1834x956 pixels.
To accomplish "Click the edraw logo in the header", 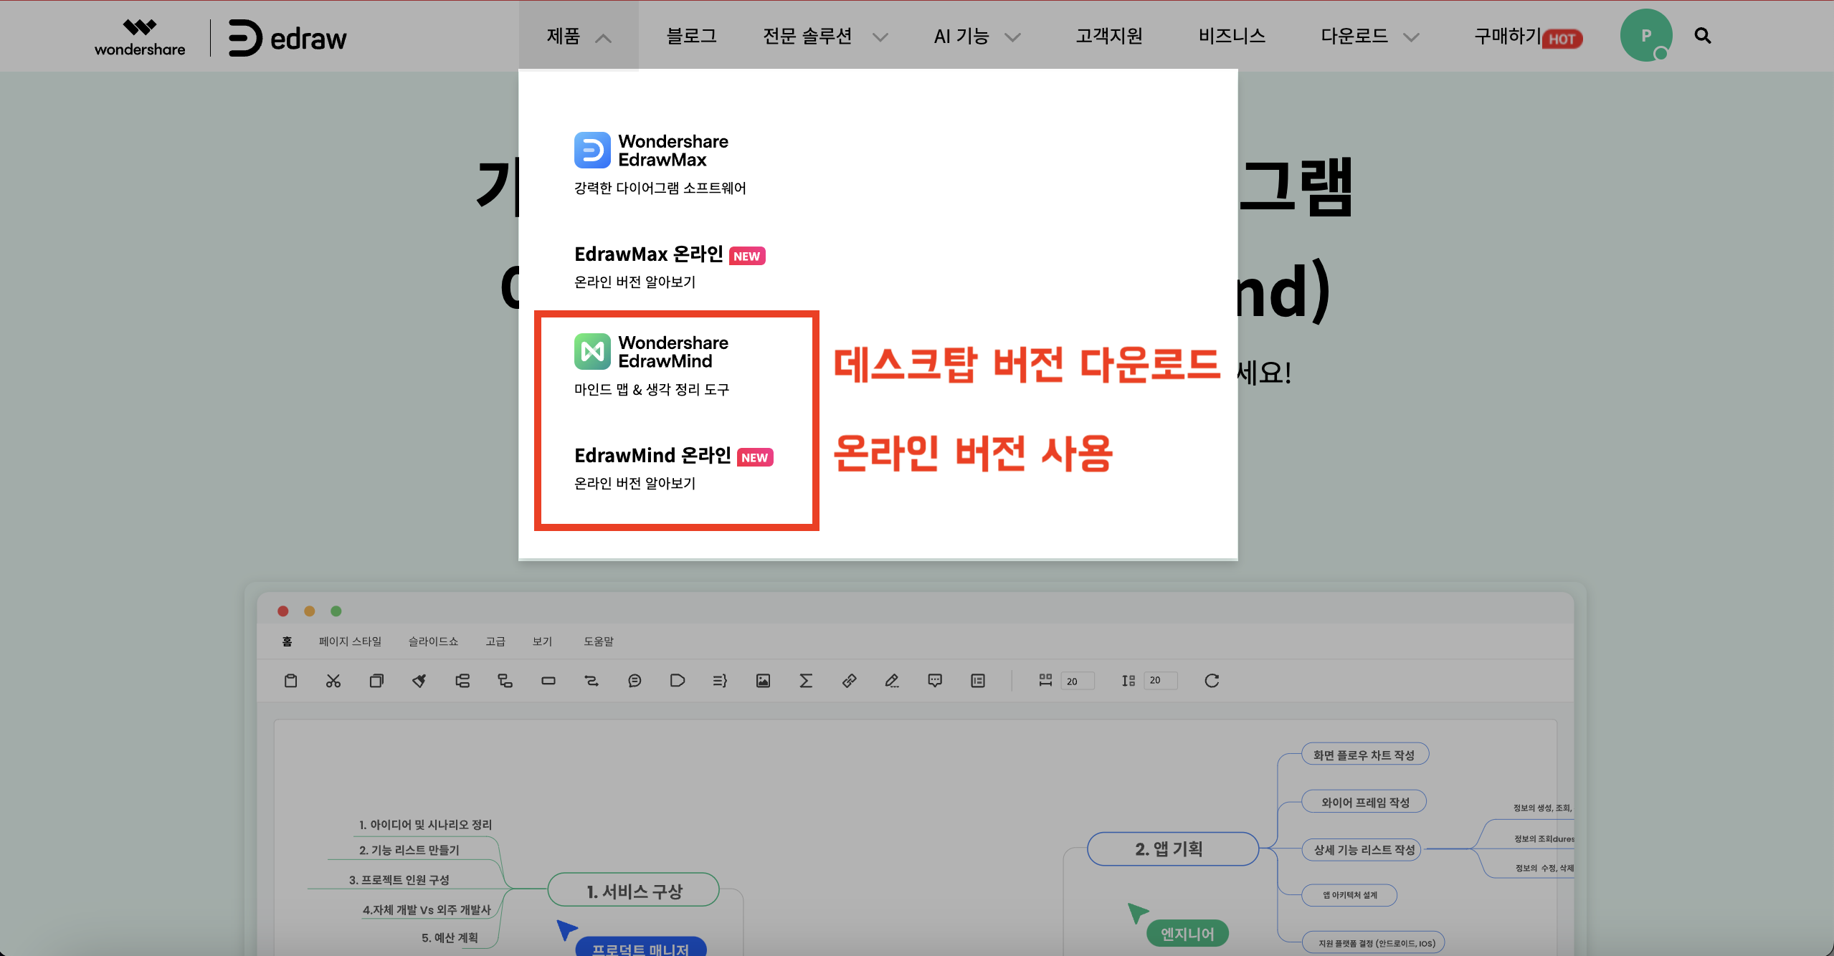I will pos(288,38).
